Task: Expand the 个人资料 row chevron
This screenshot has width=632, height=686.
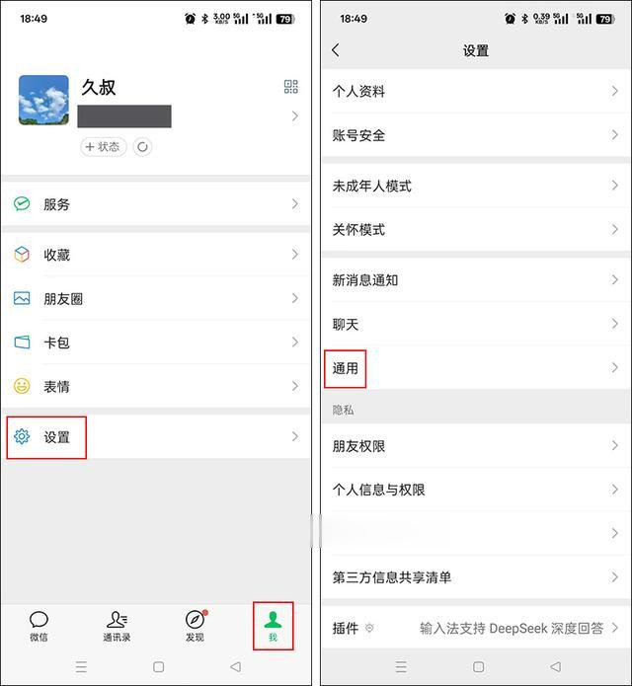Action: 615,91
